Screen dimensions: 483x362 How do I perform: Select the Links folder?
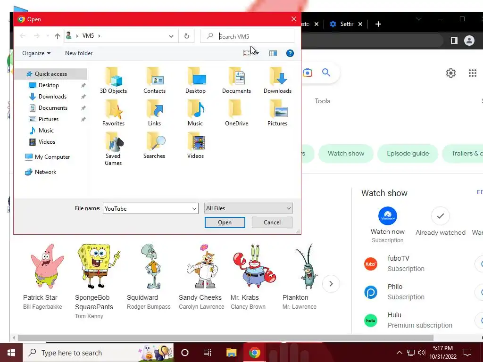point(154,113)
